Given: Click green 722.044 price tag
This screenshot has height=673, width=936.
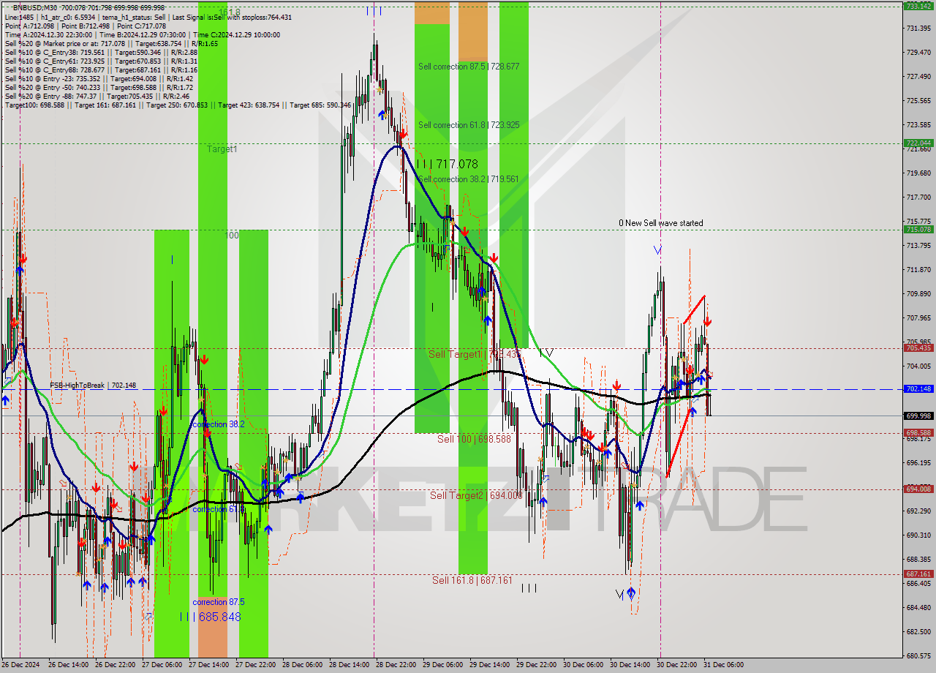Looking at the screenshot, I should (x=918, y=143).
